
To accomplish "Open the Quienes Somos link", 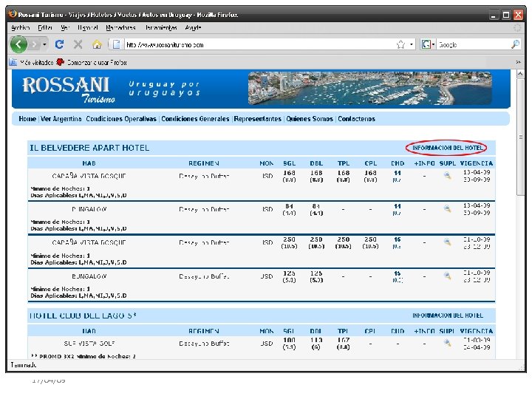I will (x=310, y=119).
